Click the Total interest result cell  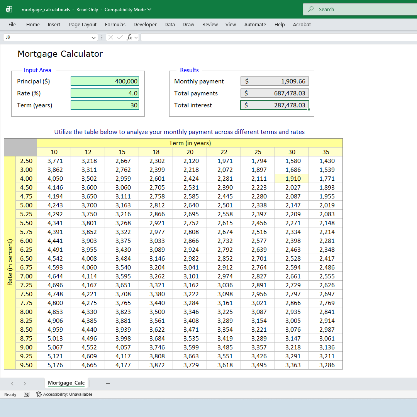click(275, 105)
